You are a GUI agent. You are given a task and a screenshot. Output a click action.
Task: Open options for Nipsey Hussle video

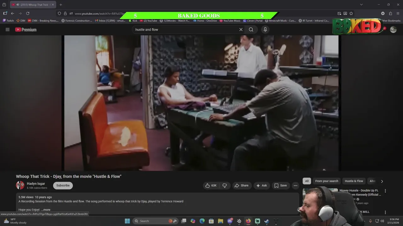[x=385, y=191]
